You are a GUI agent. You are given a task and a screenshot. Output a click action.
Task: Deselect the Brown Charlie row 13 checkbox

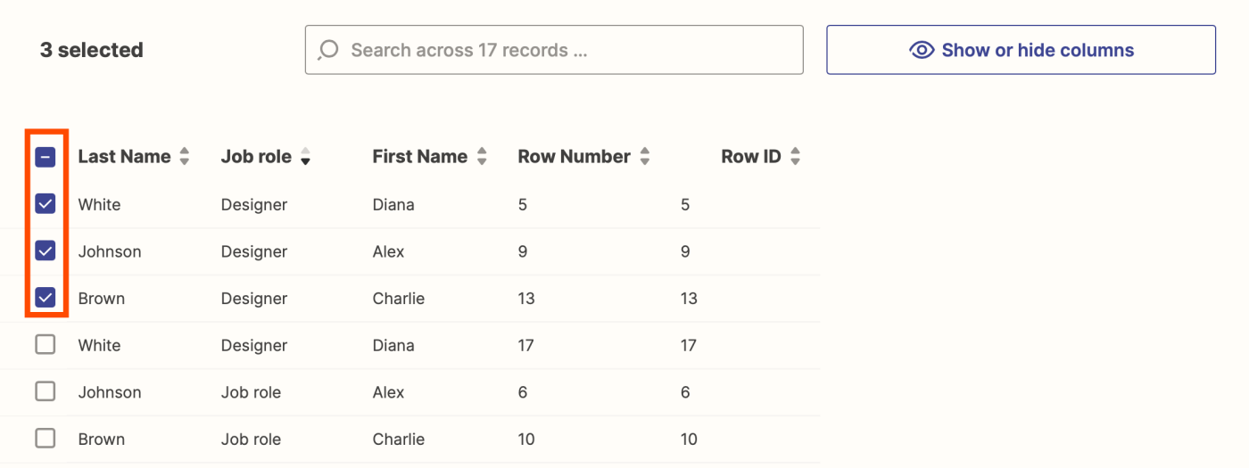tap(45, 298)
